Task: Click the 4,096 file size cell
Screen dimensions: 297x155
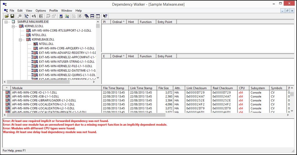Action: (169, 104)
